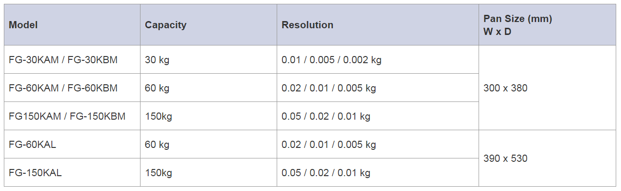Select the FG150KAM / FG-150KBM model cell
621x191 pixels.
pos(72,116)
